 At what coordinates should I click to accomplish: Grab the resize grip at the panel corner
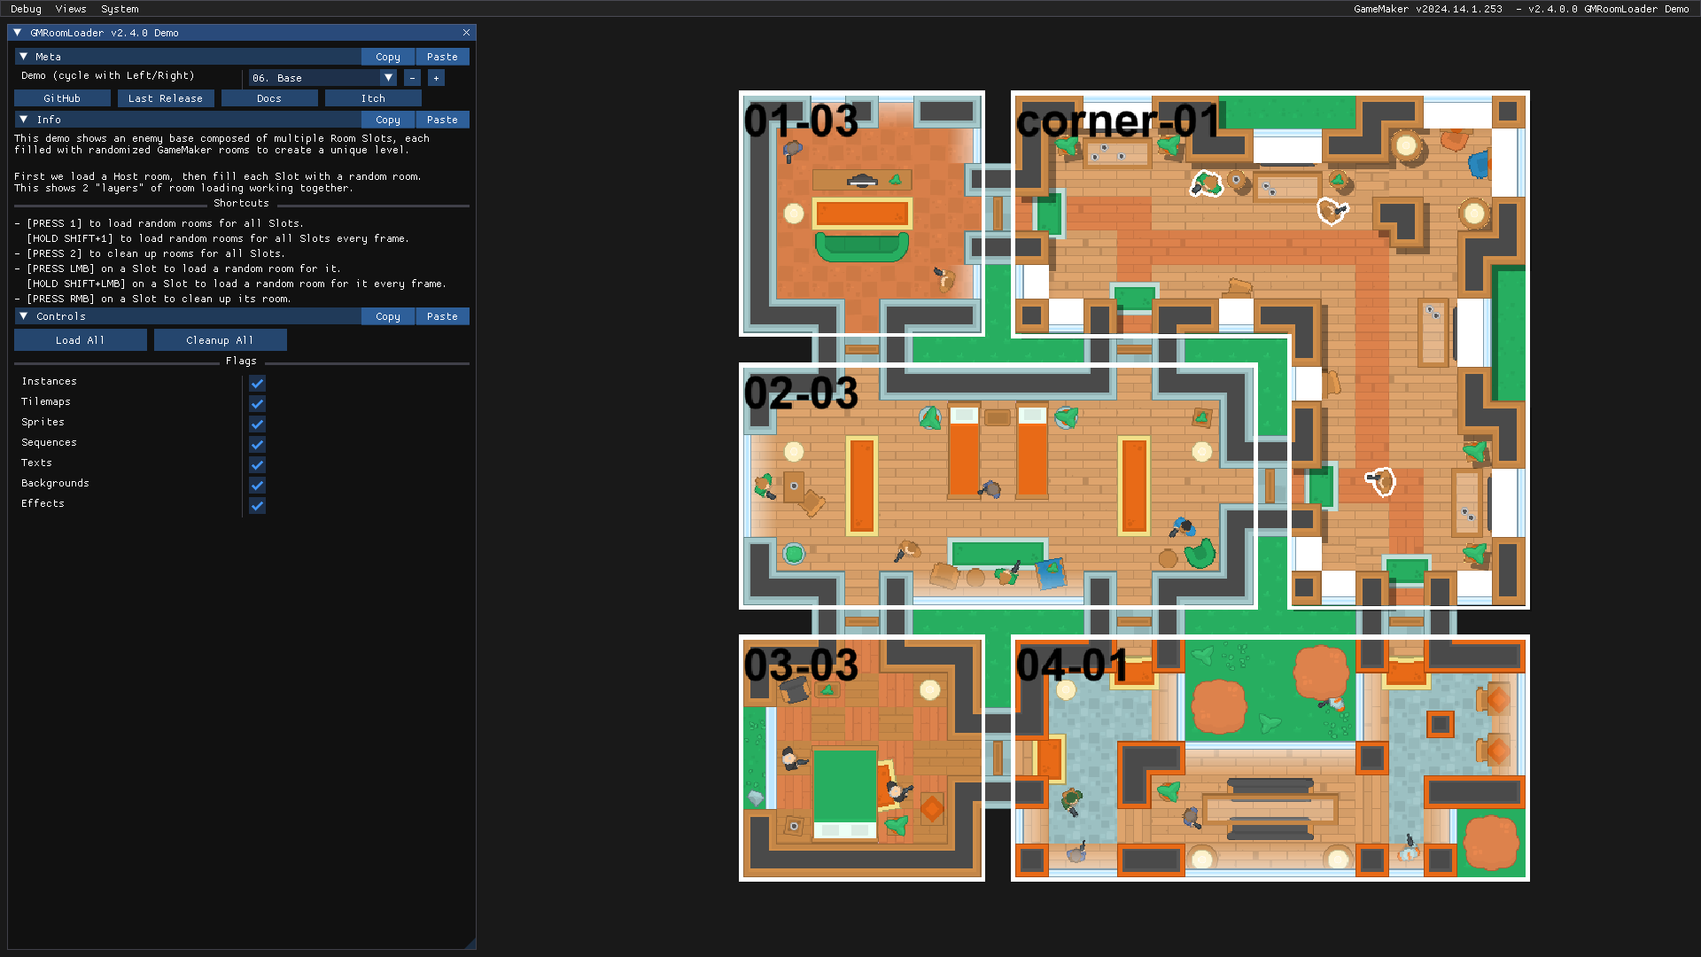tap(470, 944)
